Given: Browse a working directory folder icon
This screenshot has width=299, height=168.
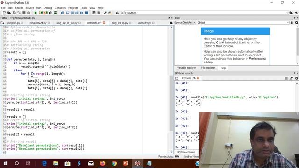Looking at the screenshot, I should [291, 13].
